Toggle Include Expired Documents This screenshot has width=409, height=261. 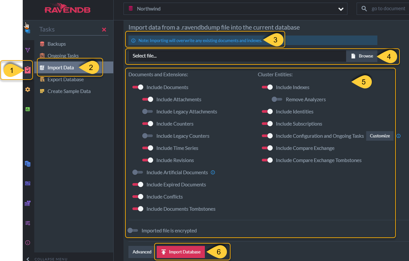coord(138,184)
